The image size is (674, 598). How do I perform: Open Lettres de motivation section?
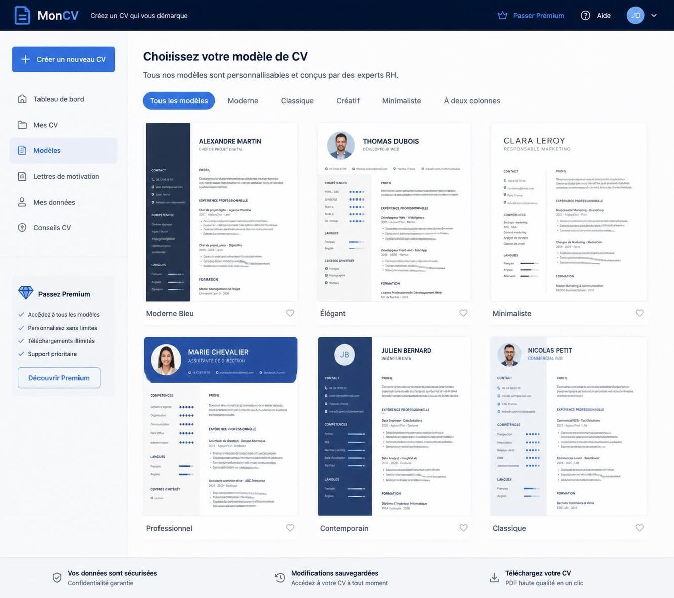point(64,176)
